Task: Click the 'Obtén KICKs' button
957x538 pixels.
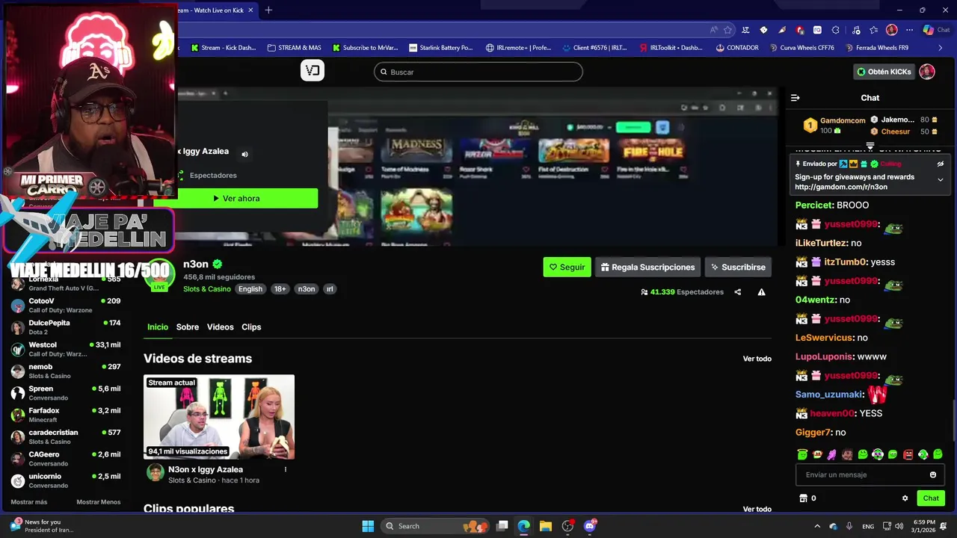Action: point(884,72)
